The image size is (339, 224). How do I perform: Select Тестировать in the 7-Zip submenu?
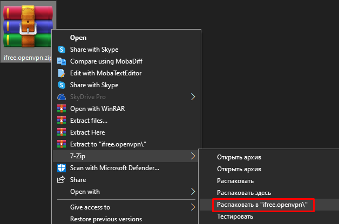tap(235, 216)
